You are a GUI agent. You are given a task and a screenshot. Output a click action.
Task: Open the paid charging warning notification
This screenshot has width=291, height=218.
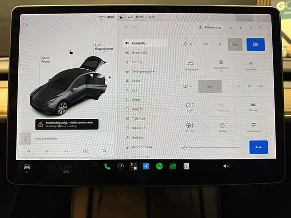pos(67,124)
